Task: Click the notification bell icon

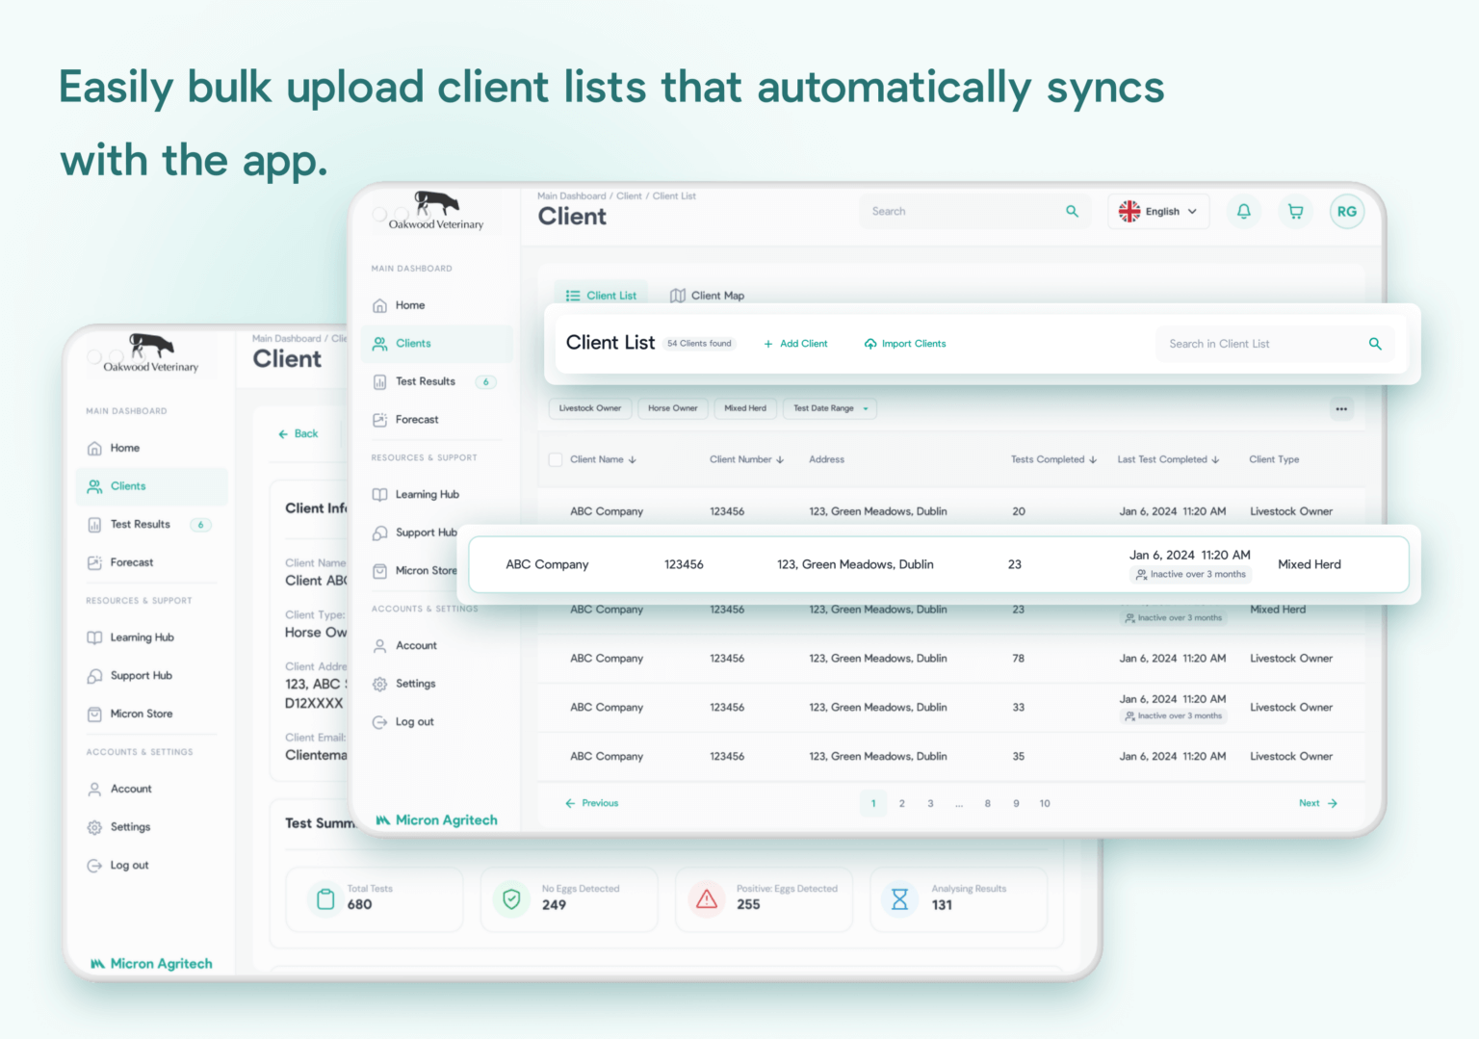Action: pyautogui.click(x=1243, y=211)
